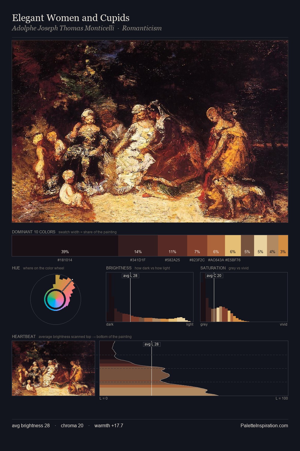Click hex code #823F2C
Viewport: 300px width, 451px height.
tap(197, 260)
